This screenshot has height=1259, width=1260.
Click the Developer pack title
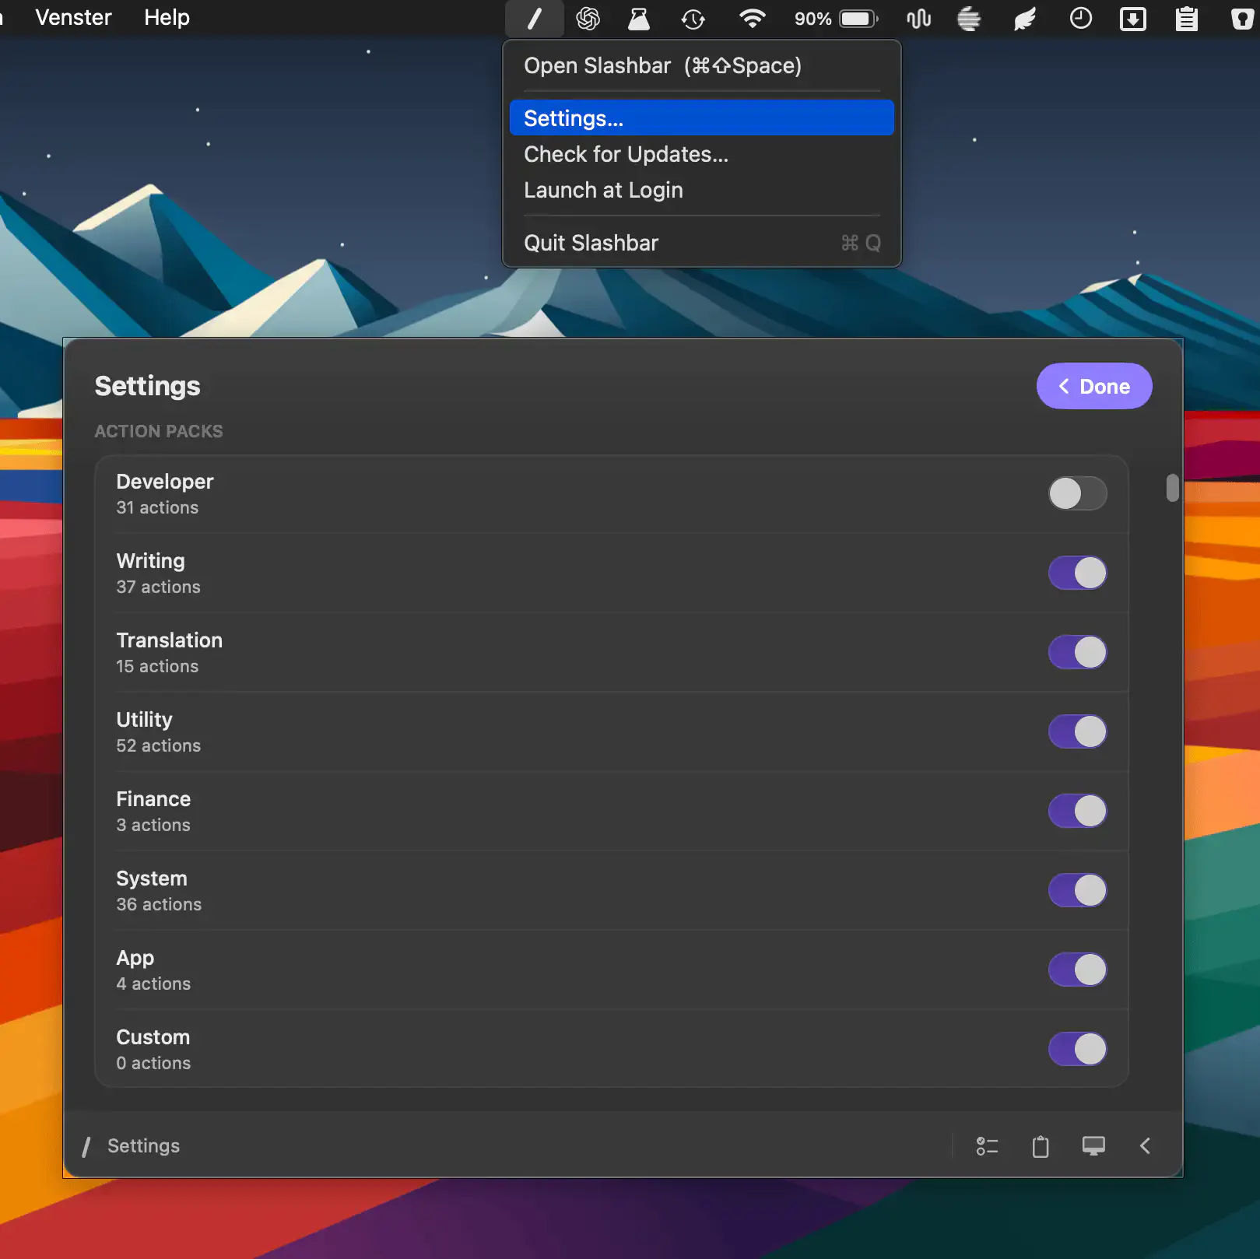pos(165,482)
